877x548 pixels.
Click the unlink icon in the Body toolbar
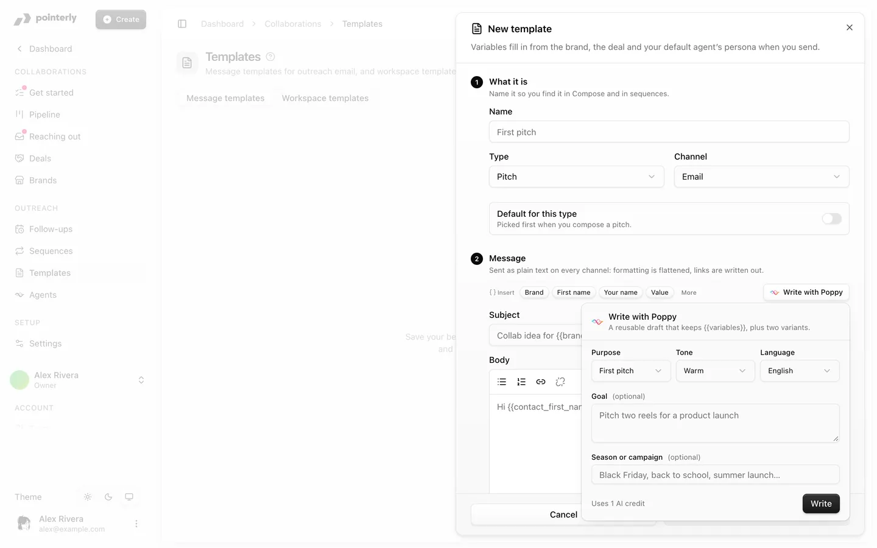pyautogui.click(x=560, y=382)
